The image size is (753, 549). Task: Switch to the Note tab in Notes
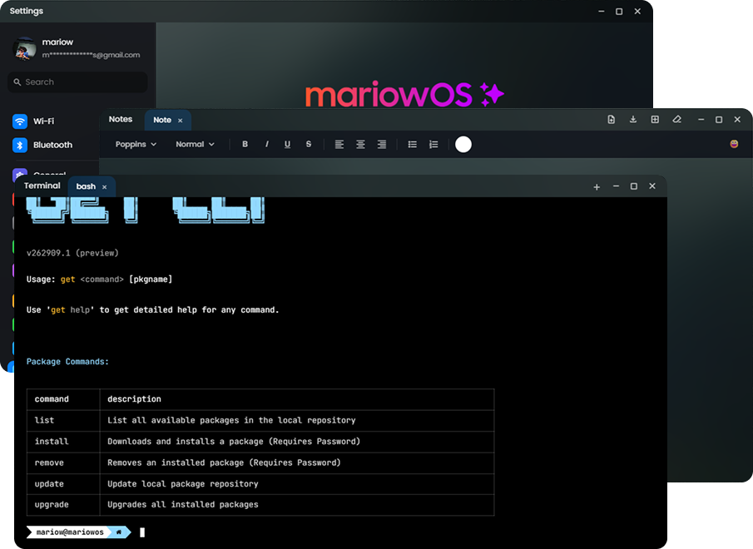[x=162, y=120]
